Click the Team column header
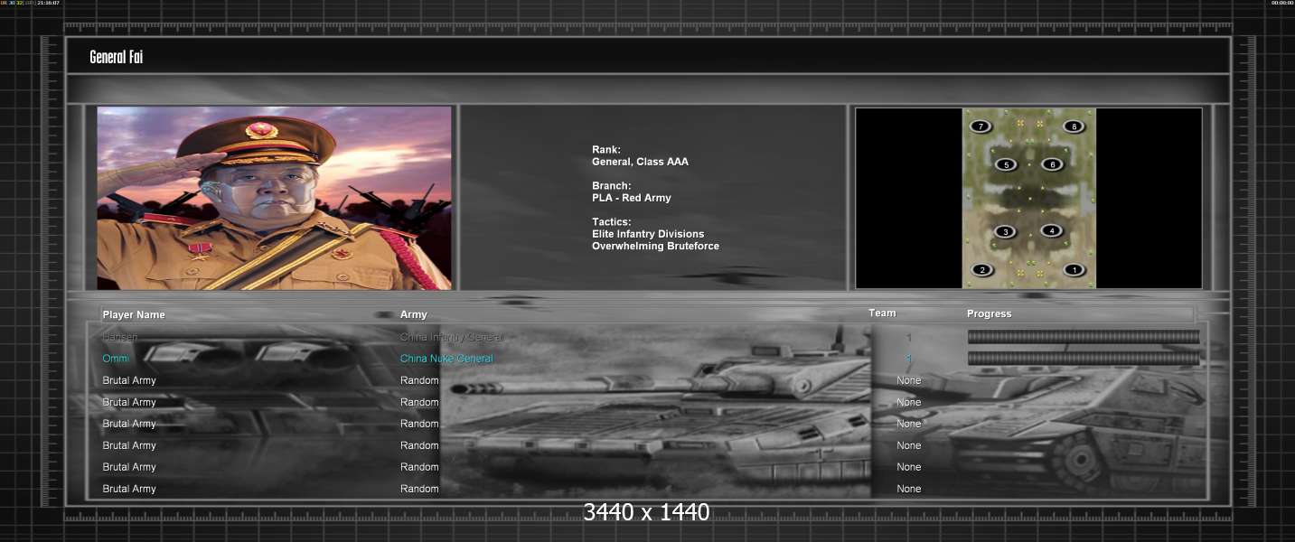1295x542 pixels. click(x=882, y=313)
